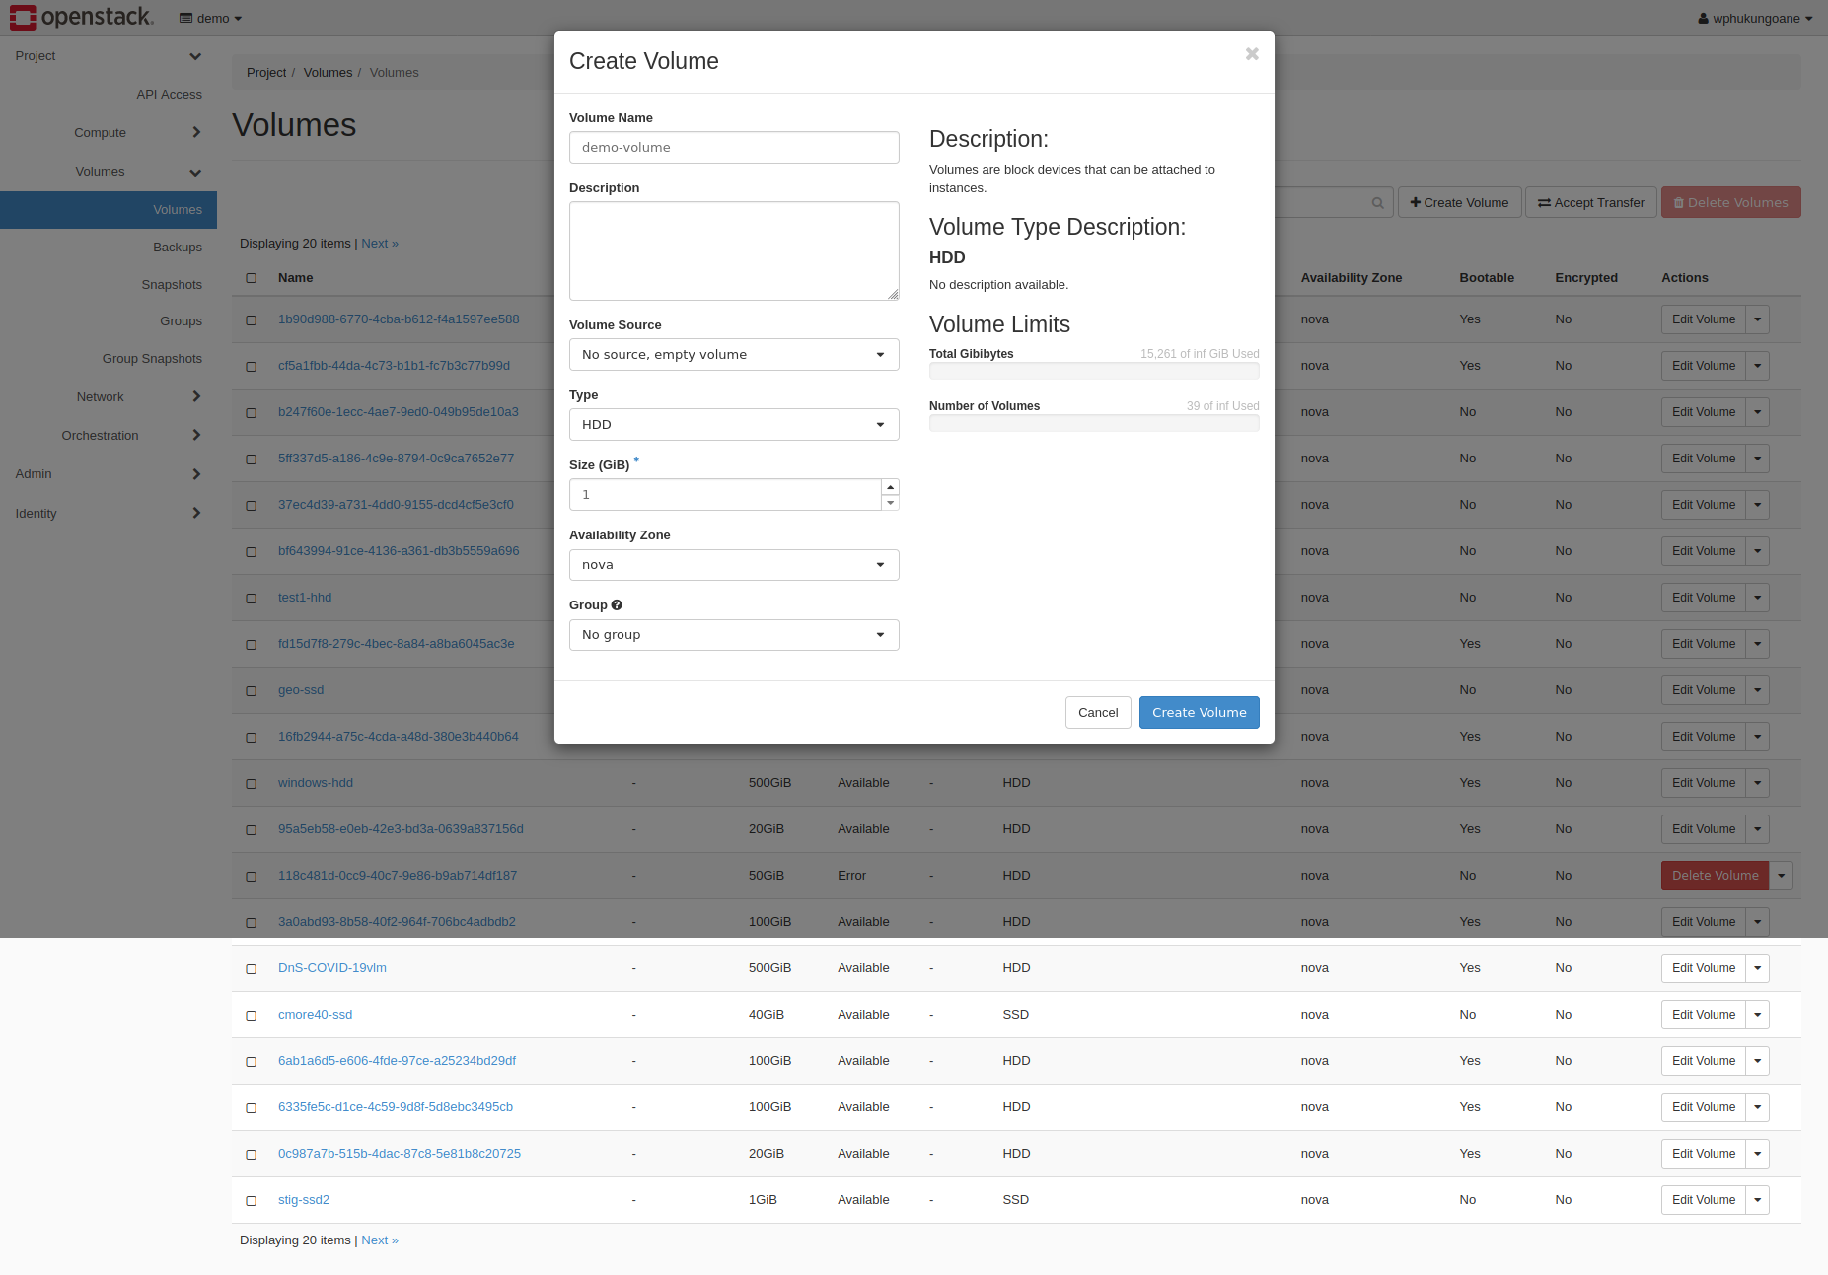Click the bottom Next » pagination link
This screenshot has height=1275, width=1828.
(x=380, y=1240)
